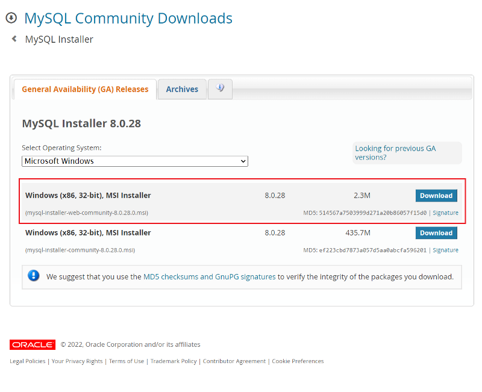The height and width of the screenshot is (392, 482).
Task: Open Signature link for web-community installer
Action: click(445, 213)
